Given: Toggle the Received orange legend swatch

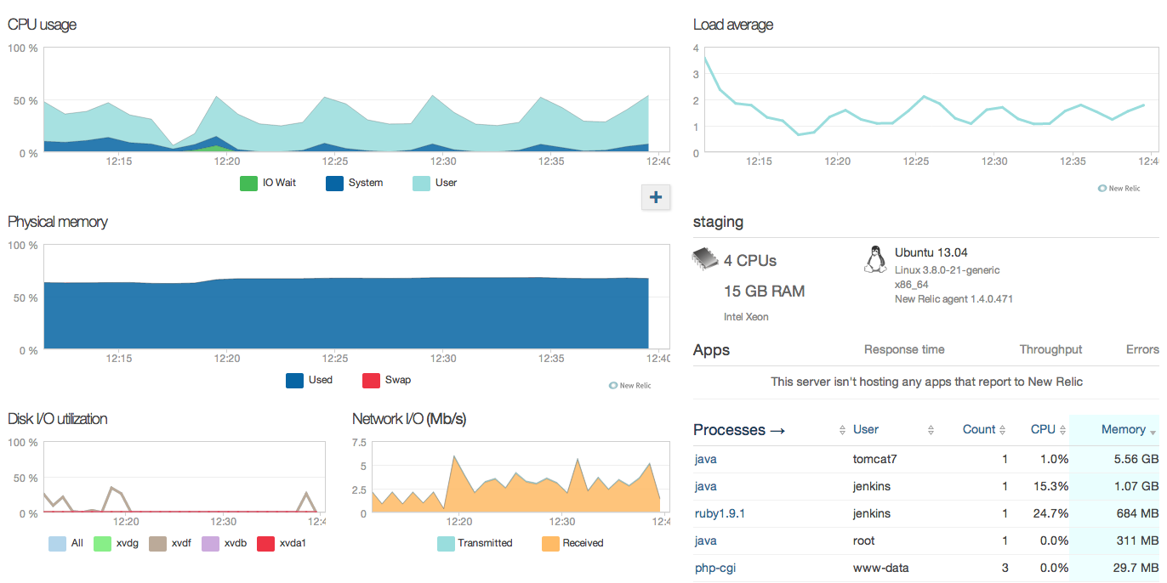Looking at the screenshot, I should point(550,543).
